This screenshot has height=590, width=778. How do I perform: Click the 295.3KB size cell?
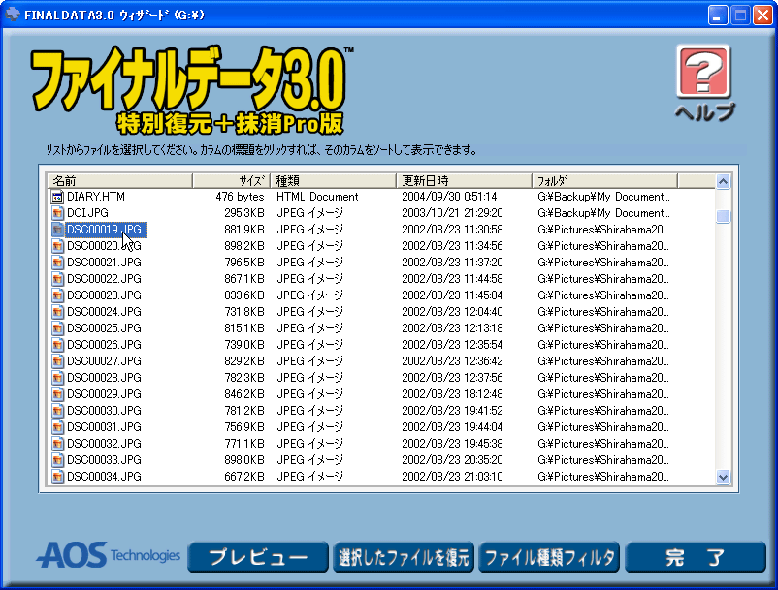click(x=244, y=213)
